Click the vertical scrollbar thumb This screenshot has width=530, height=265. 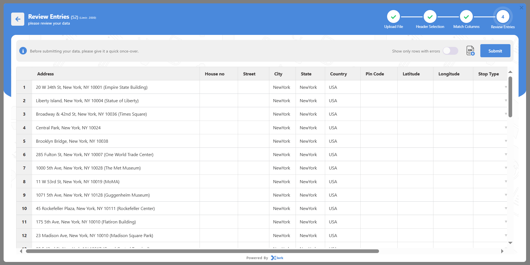pos(510,97)
